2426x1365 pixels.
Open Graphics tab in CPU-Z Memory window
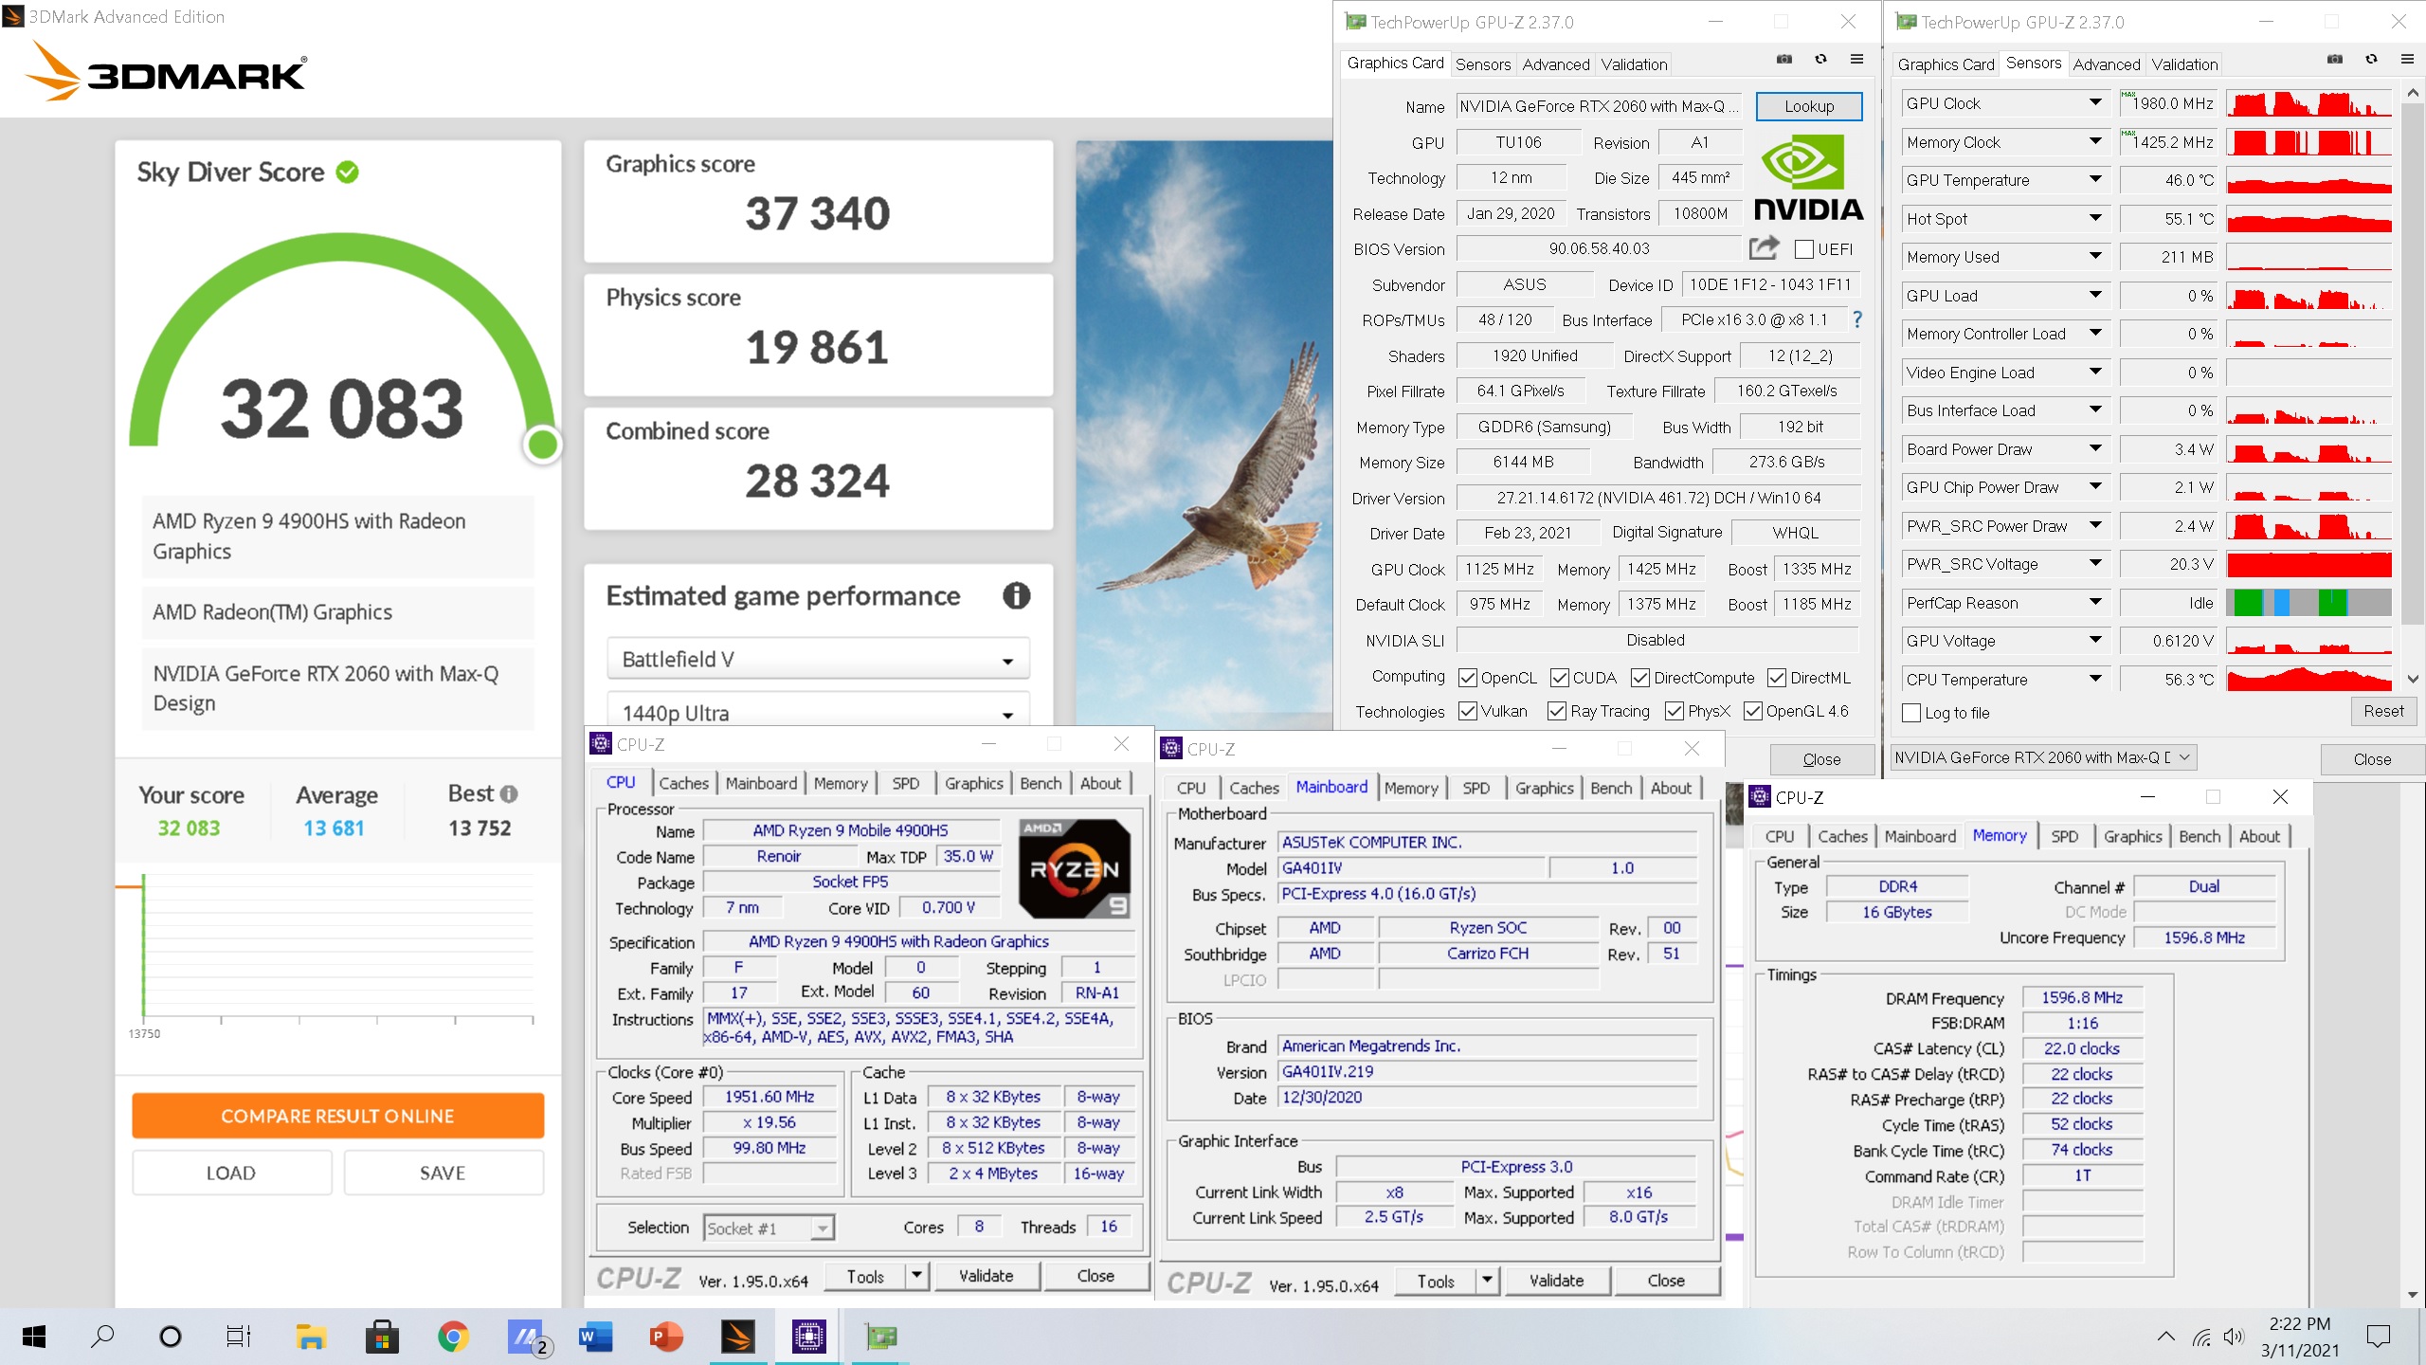point(2132,836)
